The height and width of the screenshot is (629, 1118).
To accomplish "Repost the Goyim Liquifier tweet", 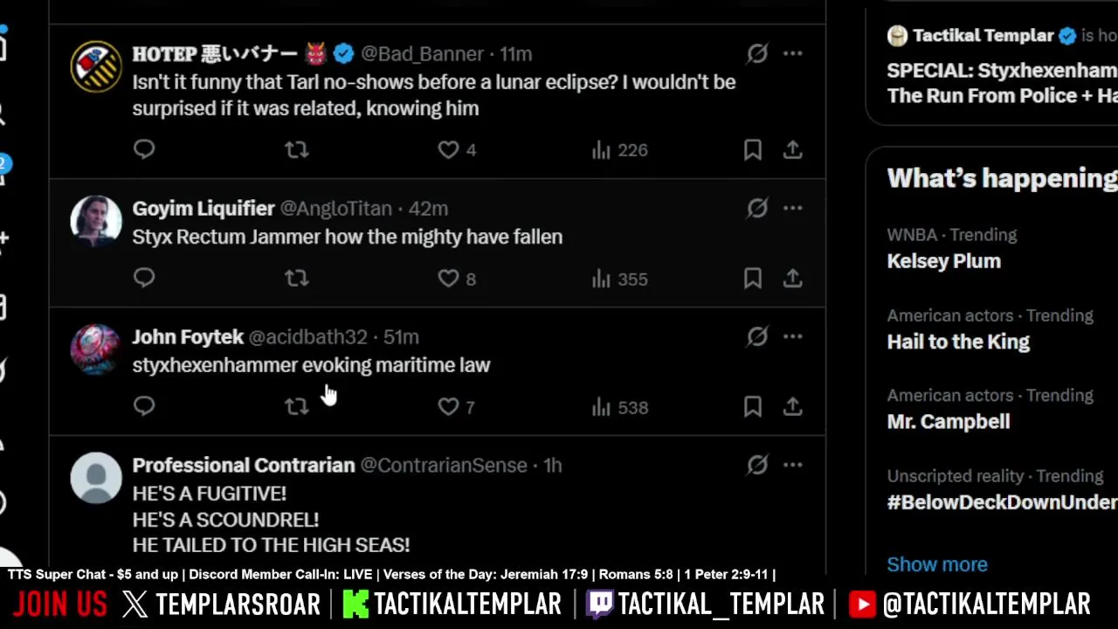I will click(297, 279).
